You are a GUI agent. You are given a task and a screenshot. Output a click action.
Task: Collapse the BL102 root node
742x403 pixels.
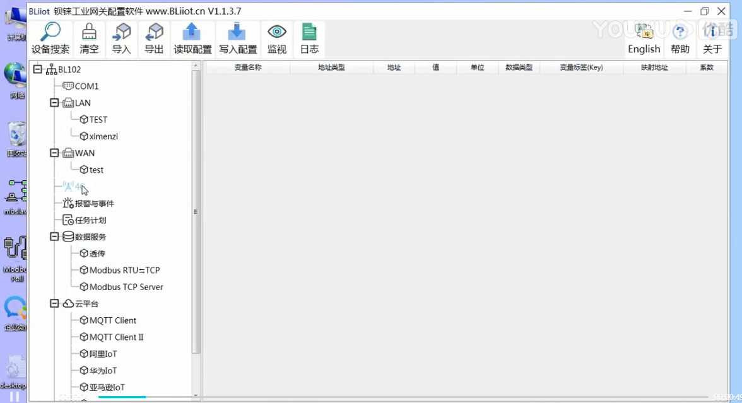click(38, 69)
